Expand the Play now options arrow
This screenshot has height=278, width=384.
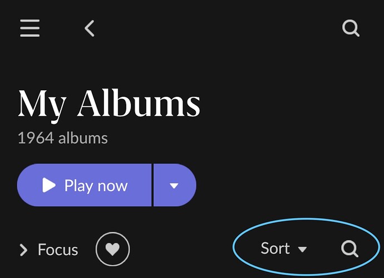[x=174, y=186]
